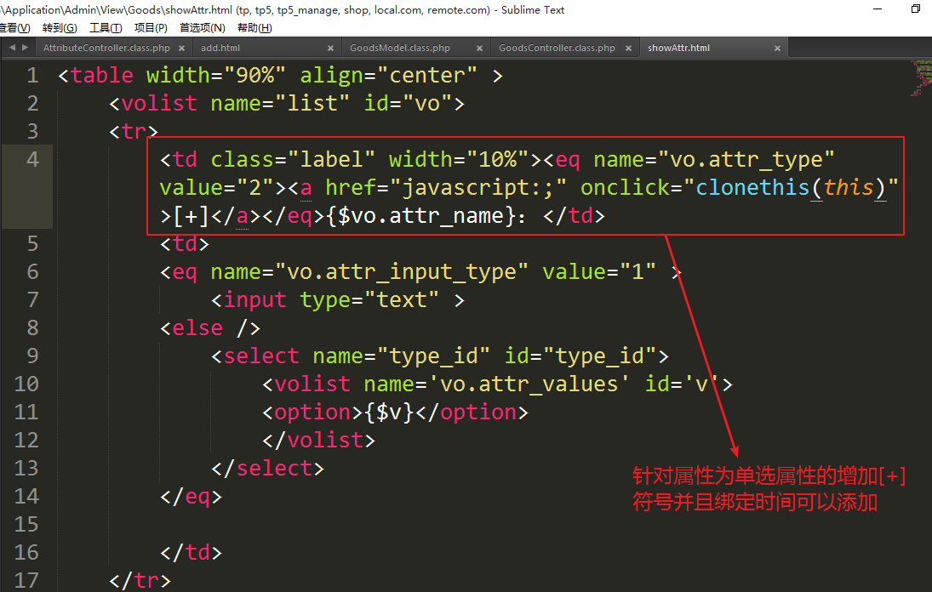The height and width of the screenshot is (592, 932).
Task: Close the AttributeController.class.php tab
Action: click(181, 48)
